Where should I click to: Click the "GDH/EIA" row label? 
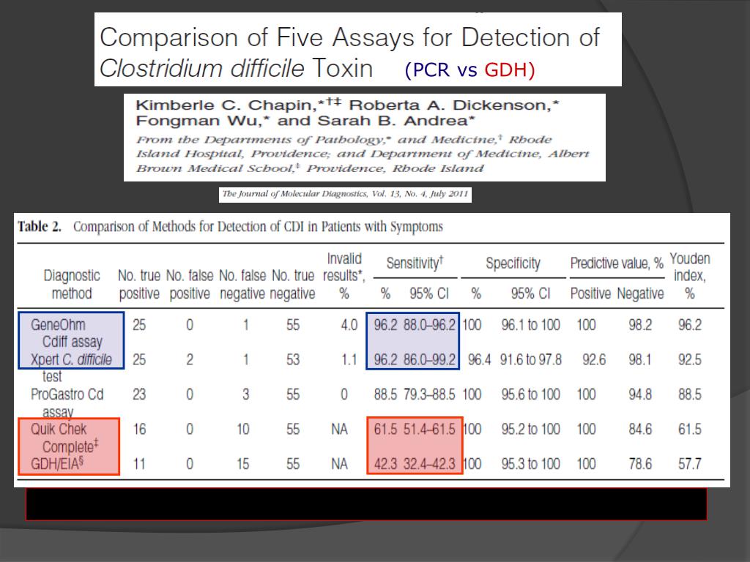click(x=57, y=463)
